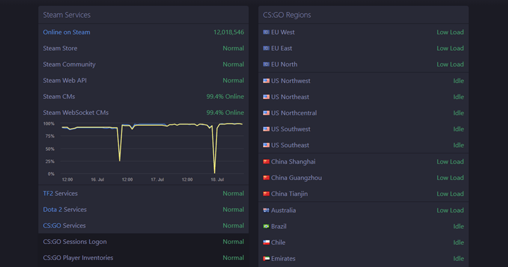This screenshot has height=267, width=508.
Task: Click the US Northwest flag icon
Action: pos(266,81)
